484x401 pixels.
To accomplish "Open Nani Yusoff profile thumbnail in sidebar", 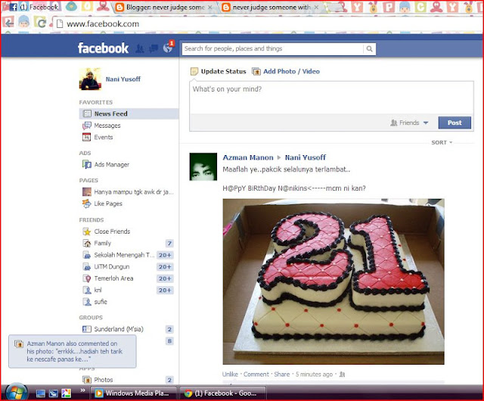I will (x=90, y=79).
